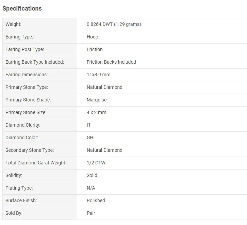Image resolution: width=247 pixels, height=225 pixels.
Task: Select the N/A plating type value
Action: tap(92, 188)
